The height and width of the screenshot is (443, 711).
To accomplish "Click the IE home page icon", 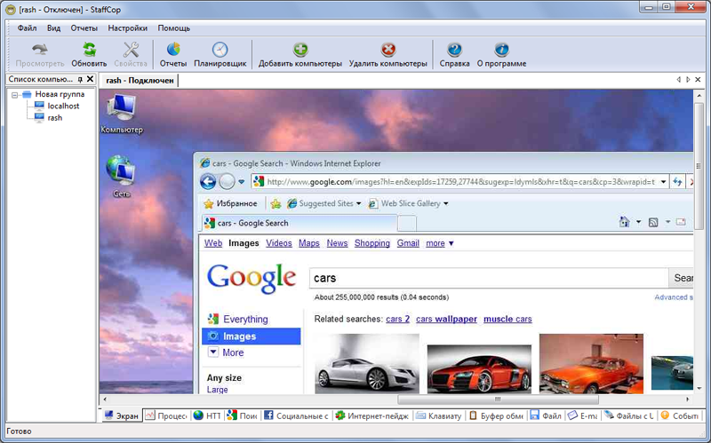I will tap(625, 222).
